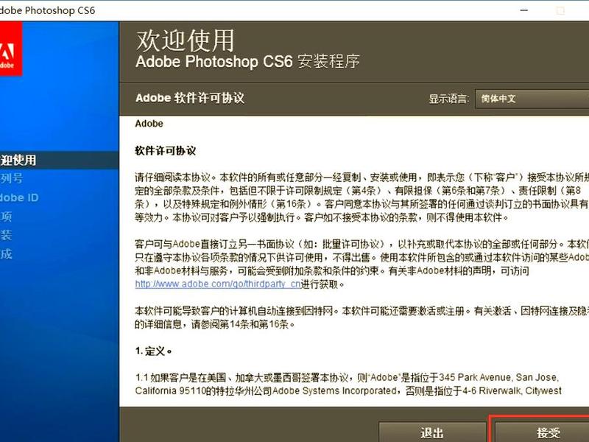Viewport: 589px width, 442px height.
Task: Open the adobe.com thirdparty_cn link
Action: click(218, 284)
